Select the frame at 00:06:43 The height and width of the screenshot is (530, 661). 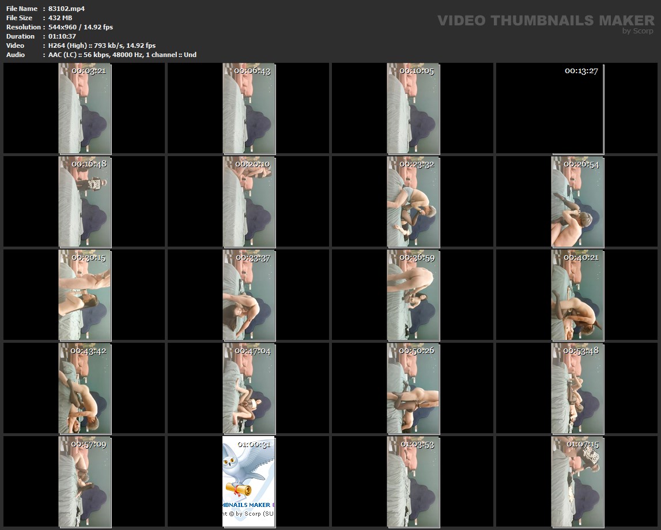249,108
